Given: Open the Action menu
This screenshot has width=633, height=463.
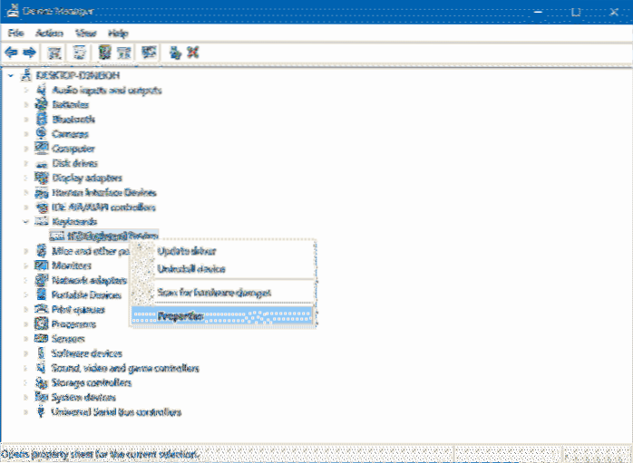Looking at the screenshot, I should (x=48, y=33).
